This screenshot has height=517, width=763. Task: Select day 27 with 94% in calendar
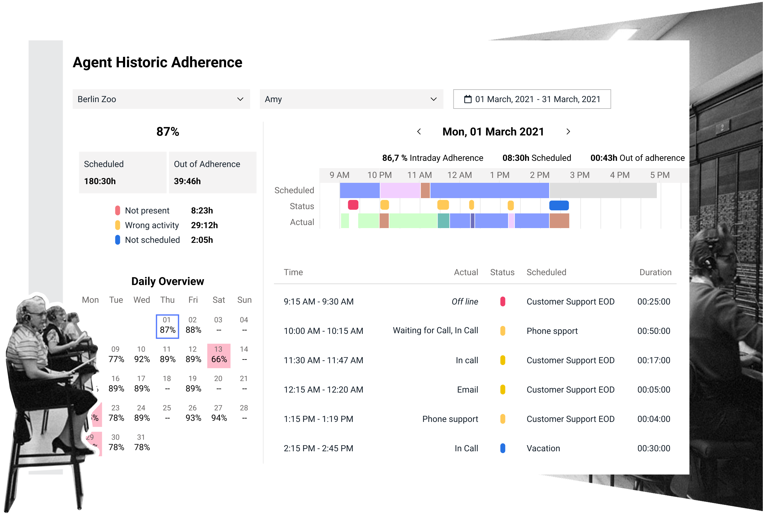click(219, 414)
